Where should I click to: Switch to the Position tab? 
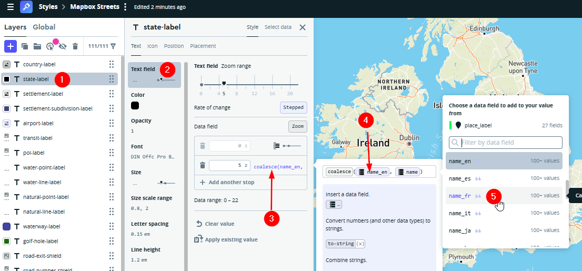tap(174, 46)
